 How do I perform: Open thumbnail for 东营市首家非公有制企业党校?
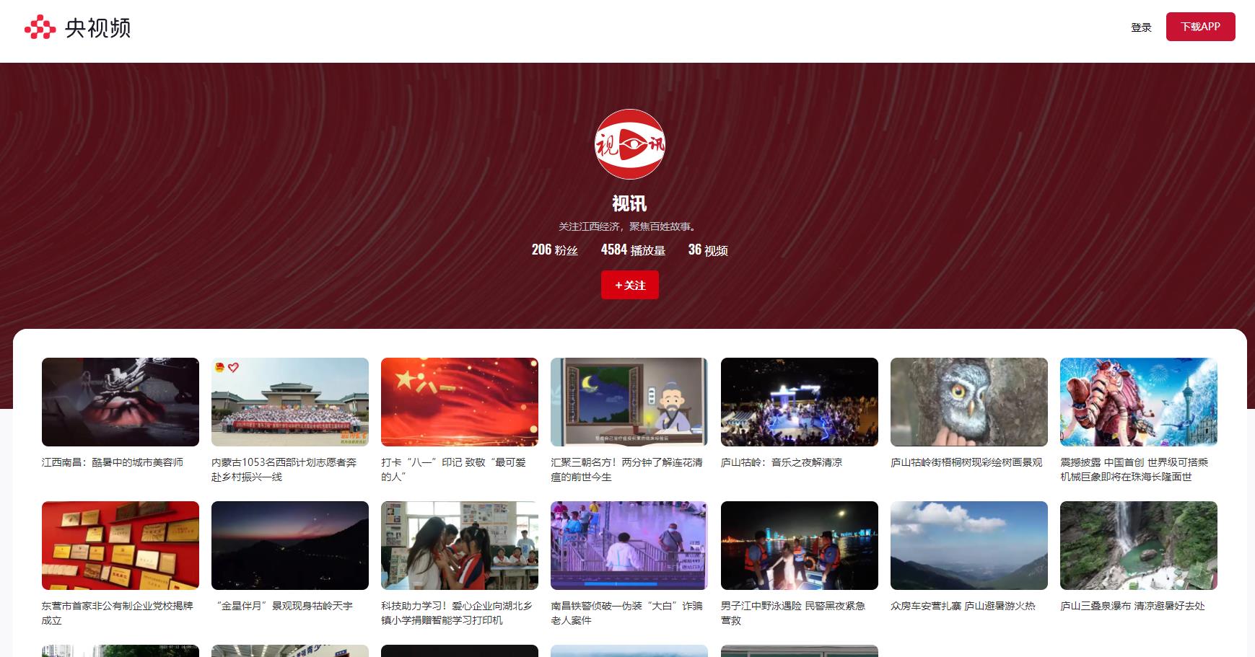click(121, 545)
